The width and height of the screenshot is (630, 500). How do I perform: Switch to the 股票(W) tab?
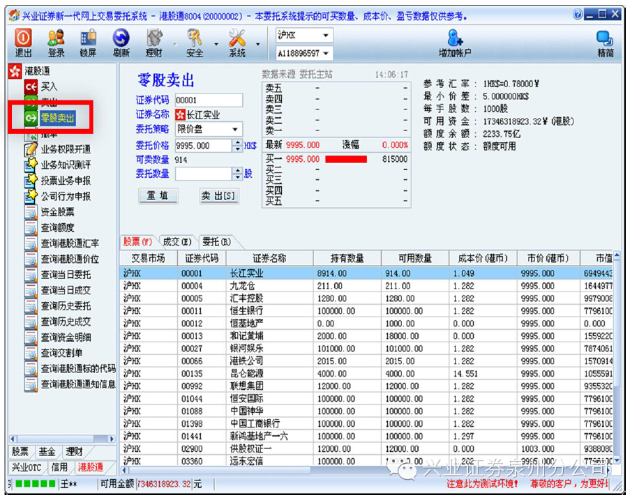coord(138,242)
